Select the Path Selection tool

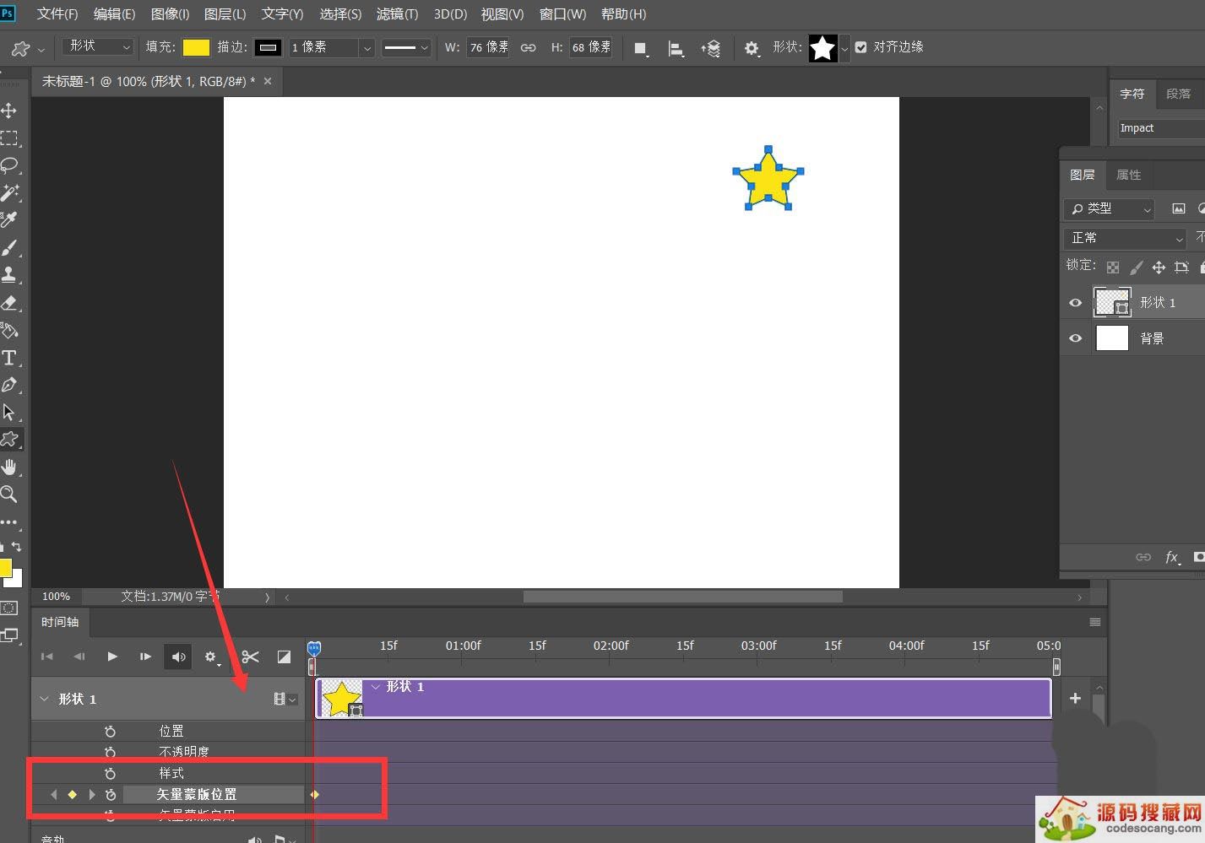(9, 413)
